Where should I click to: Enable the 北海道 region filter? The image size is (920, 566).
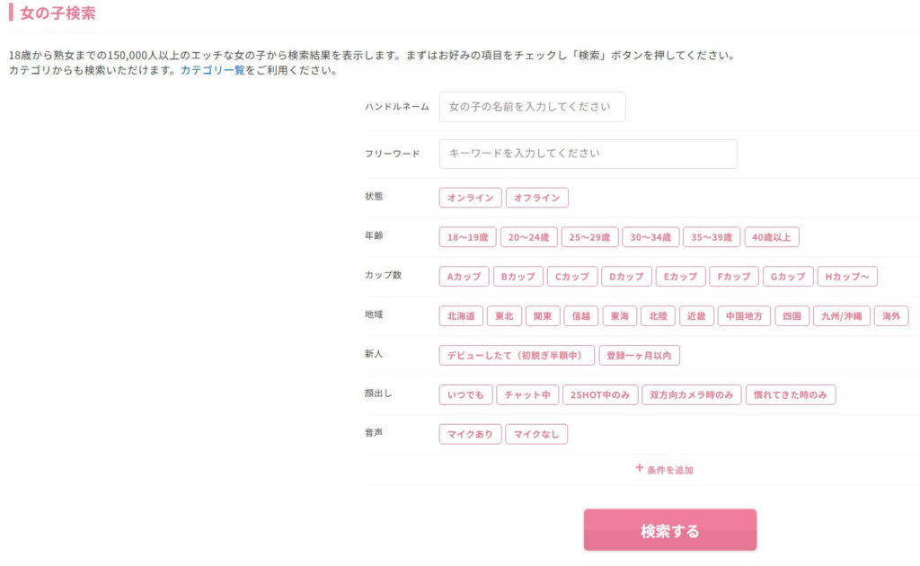pyautogui.click(x=461, y=316)
